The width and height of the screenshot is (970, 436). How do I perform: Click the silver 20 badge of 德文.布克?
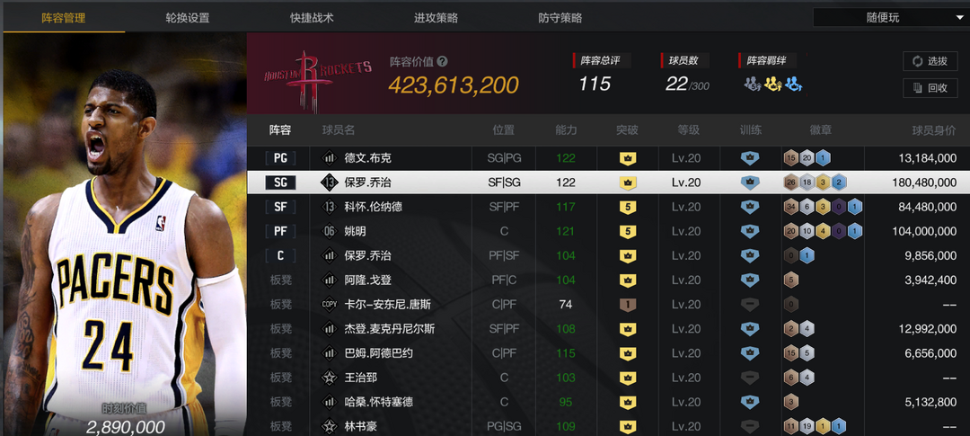pyautogui.click(x=807, y=158)
